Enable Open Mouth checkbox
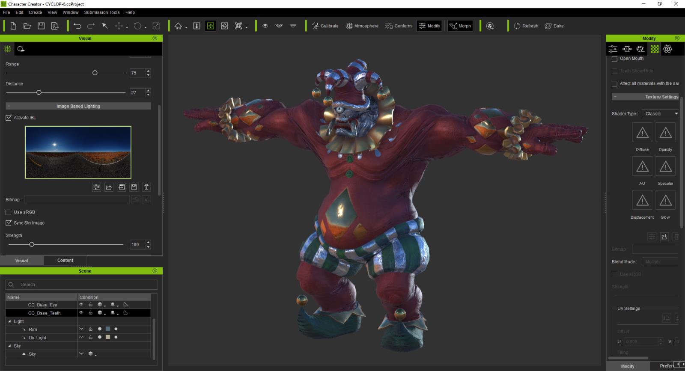Screen dimensions: 685x371 click(615, 59)
